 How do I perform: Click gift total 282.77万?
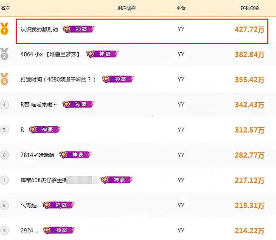tap(250, 155)
